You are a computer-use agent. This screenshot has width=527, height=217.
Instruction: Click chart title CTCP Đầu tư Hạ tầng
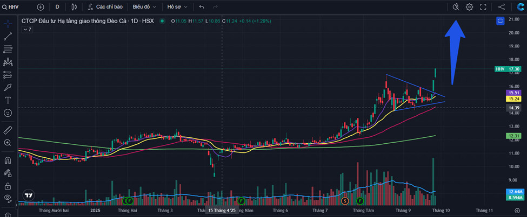click(88, 21)
